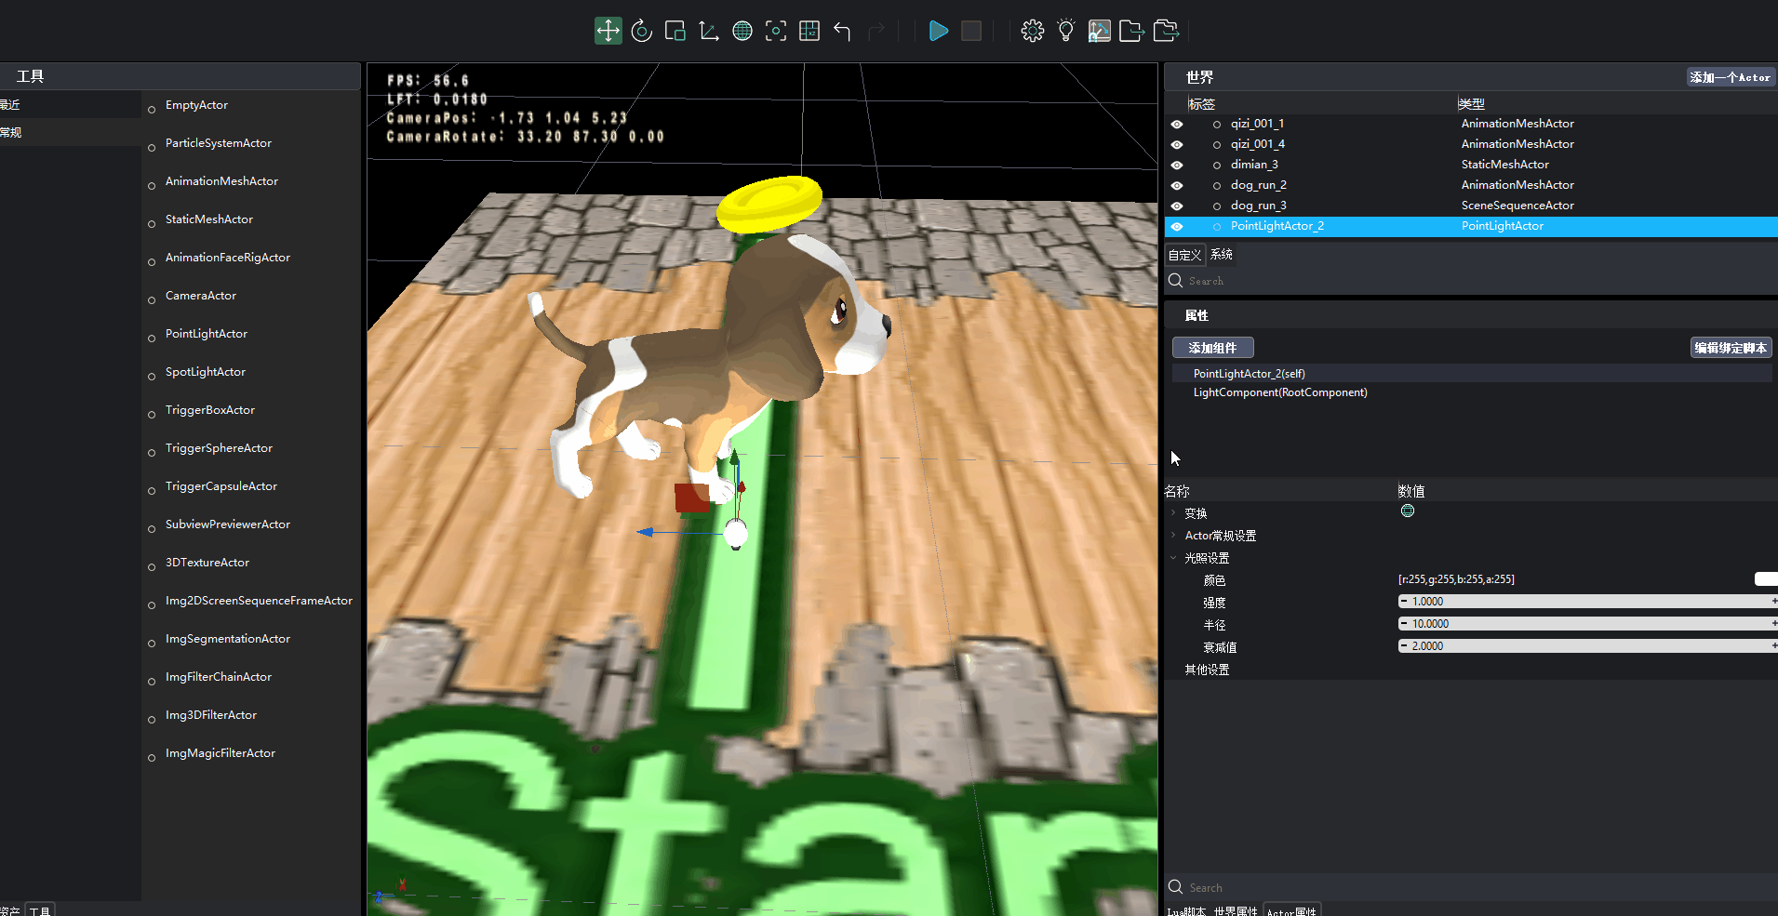This screenshot has height=916, width=1778.
Task: Click 添加一个Actor button
Action: [x=1731, y=77]
